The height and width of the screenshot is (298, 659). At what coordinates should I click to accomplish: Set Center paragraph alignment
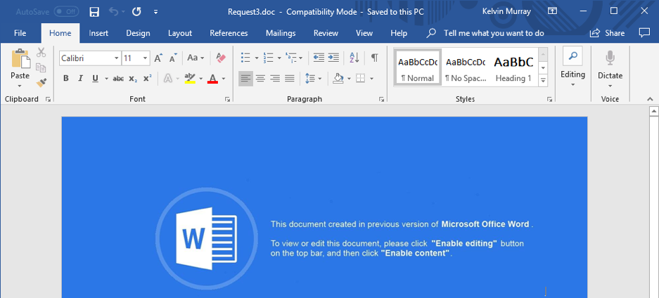pyautogui.click(x=260, y=79)
